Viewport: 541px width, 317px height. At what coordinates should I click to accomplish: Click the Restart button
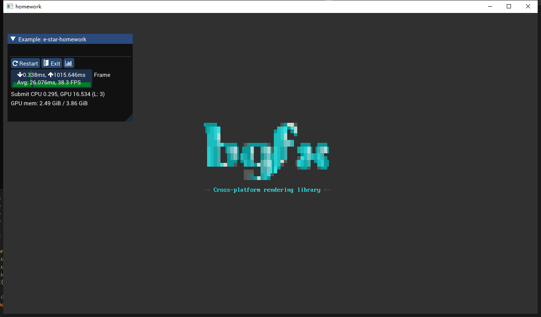click(25, 63)
